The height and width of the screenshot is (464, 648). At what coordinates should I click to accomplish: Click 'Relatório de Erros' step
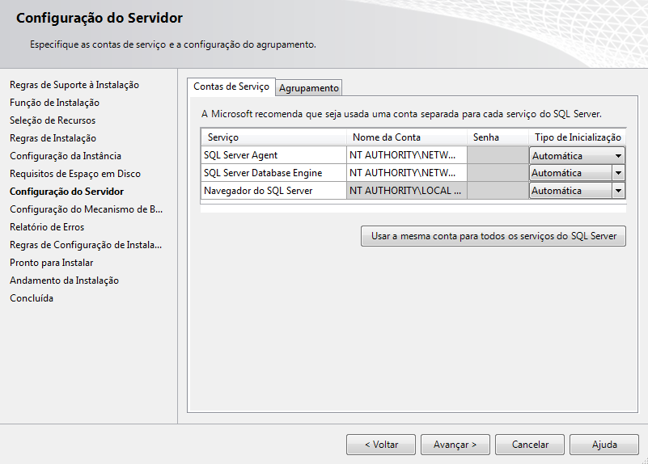pyautogui.click(x=47, y=227)
